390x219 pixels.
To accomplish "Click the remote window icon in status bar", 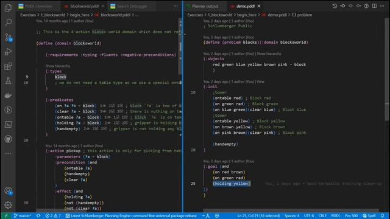I will click(6, 216).
